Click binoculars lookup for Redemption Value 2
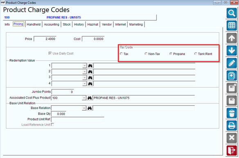 pos(90,71)
